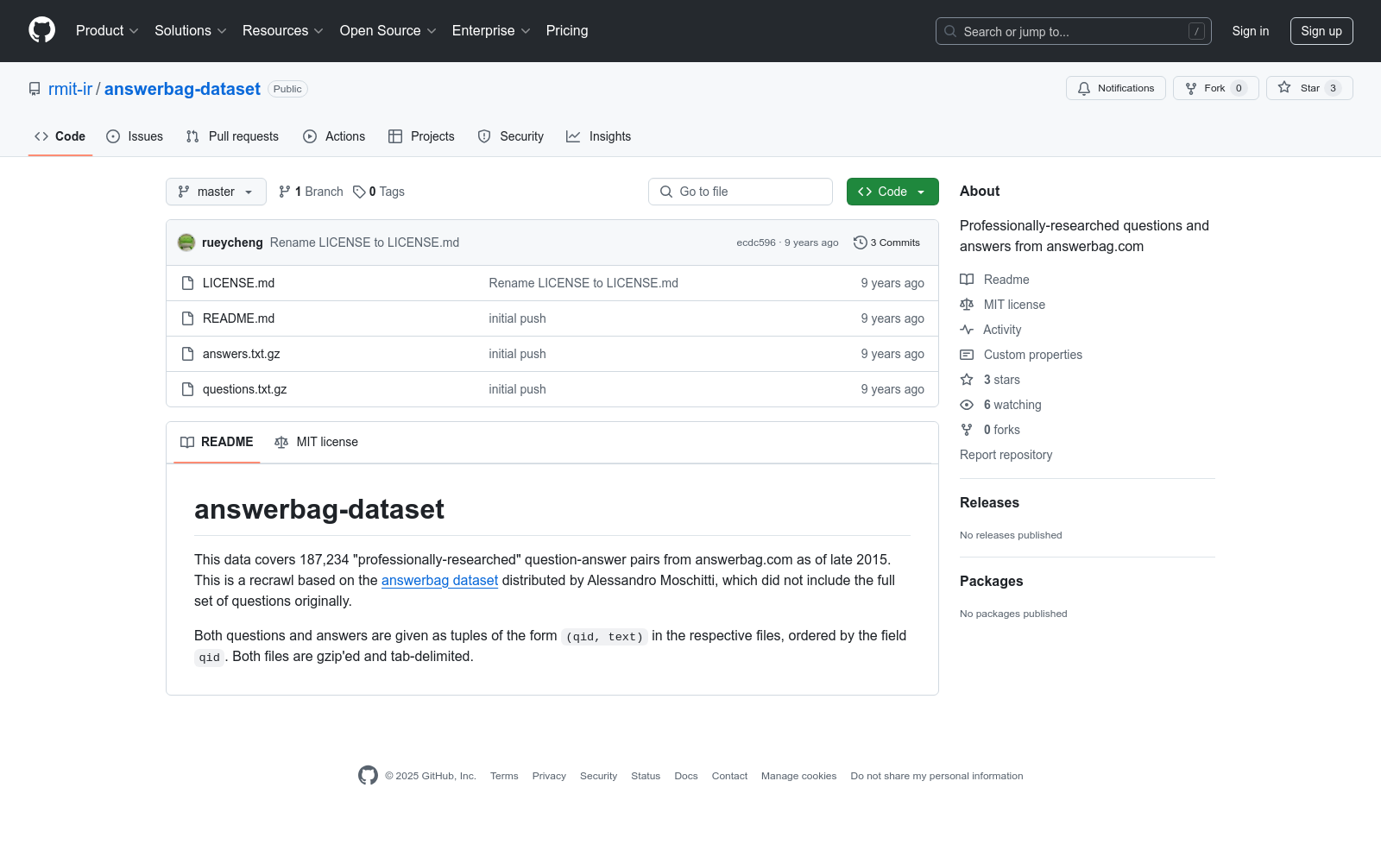Viewport: 1381px width, 863px height.
Task: Open the green Code dropdown button
Action: pos(892,192)
